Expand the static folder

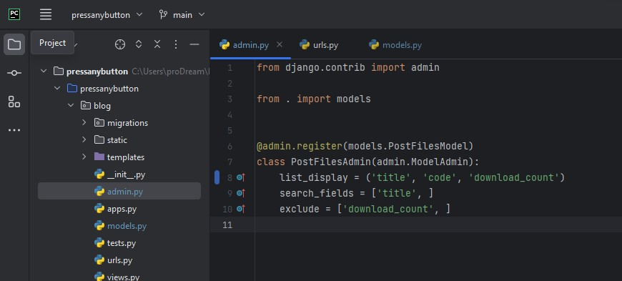coord(84,139)
